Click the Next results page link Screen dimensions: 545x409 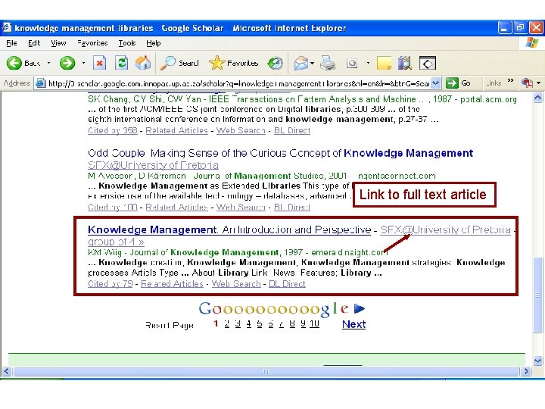(353, 324)
